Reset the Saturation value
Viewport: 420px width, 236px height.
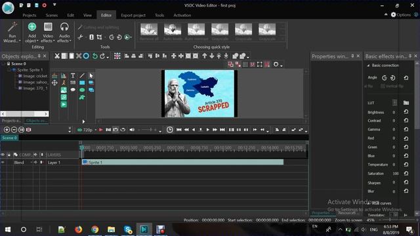coord(406,173)
